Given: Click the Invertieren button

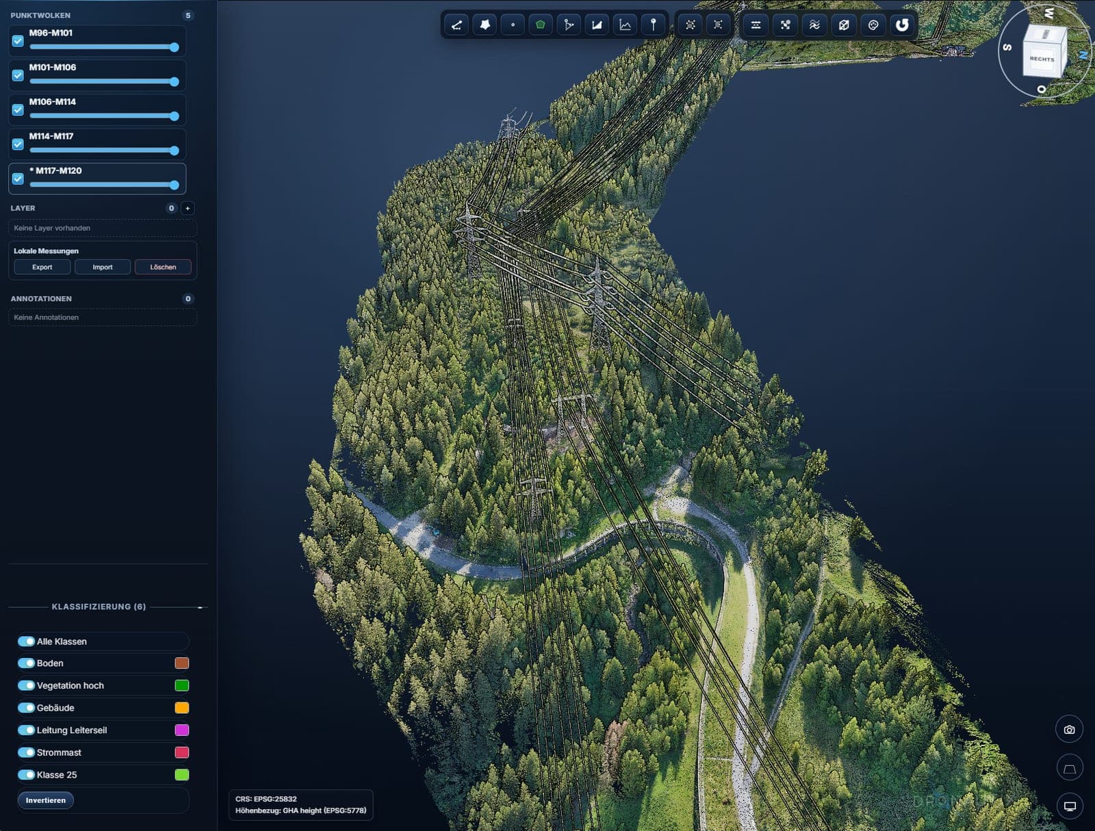Looking at the screenshot, I should coord(46,800).
